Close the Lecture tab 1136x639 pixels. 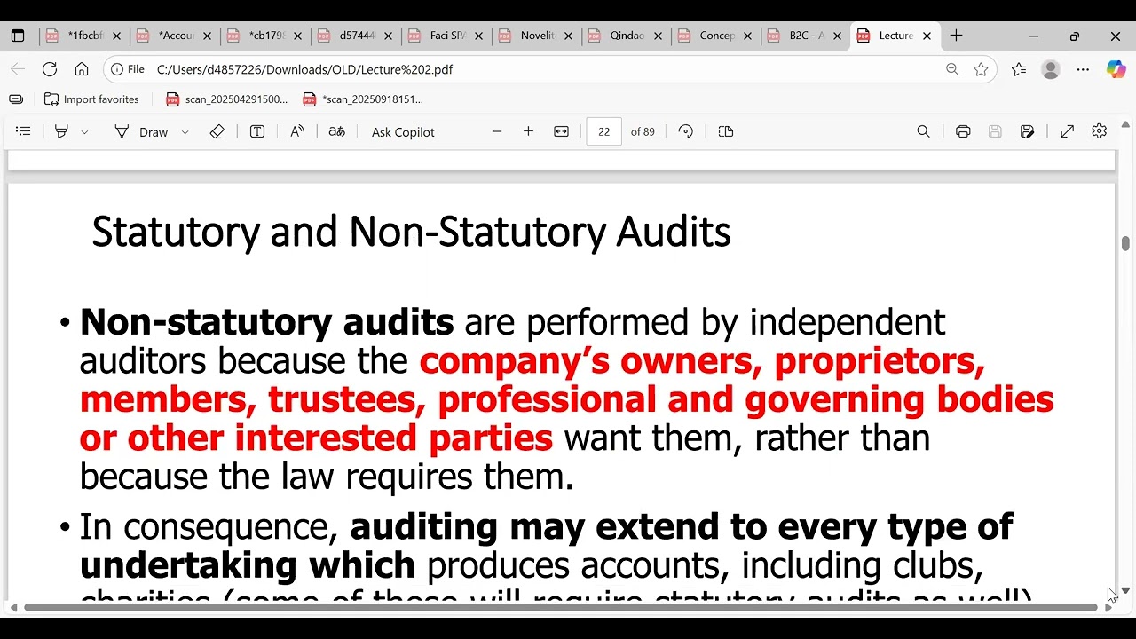pos(927,36)
